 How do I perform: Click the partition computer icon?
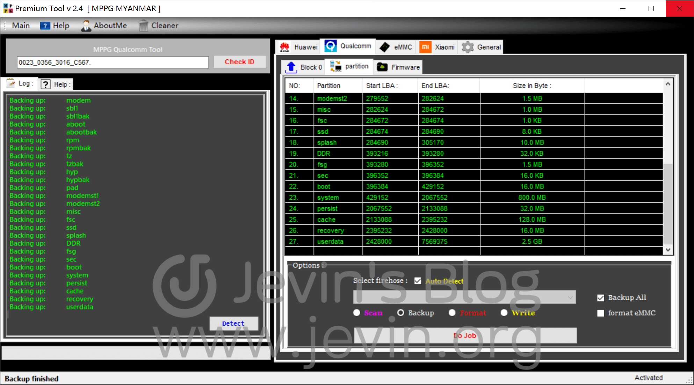pyautogui.click(x=336, y=66)
